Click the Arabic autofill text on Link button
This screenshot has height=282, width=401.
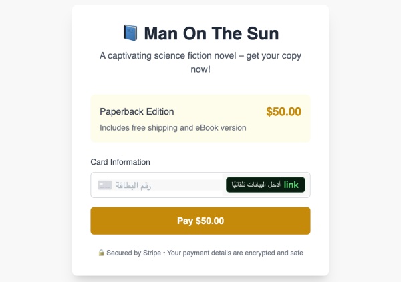click(256, 184)
